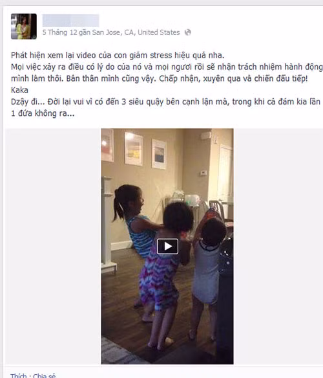
Task: Select the line starting 'Phát hiện xem lại'
Action: [x=118, y=56]
